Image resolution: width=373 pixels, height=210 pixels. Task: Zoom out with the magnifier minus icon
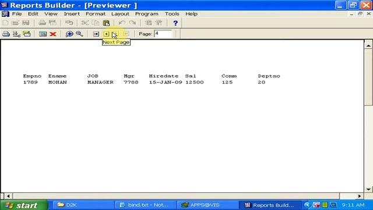pos(79,34)
